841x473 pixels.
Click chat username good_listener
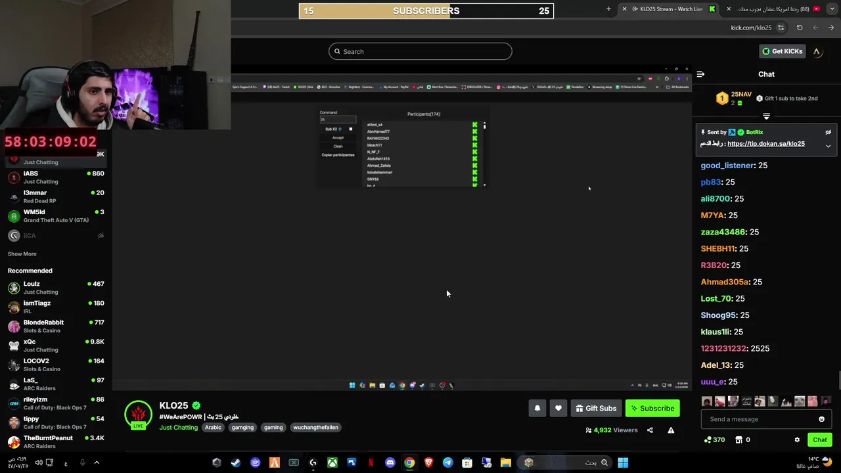coord(727,166)
